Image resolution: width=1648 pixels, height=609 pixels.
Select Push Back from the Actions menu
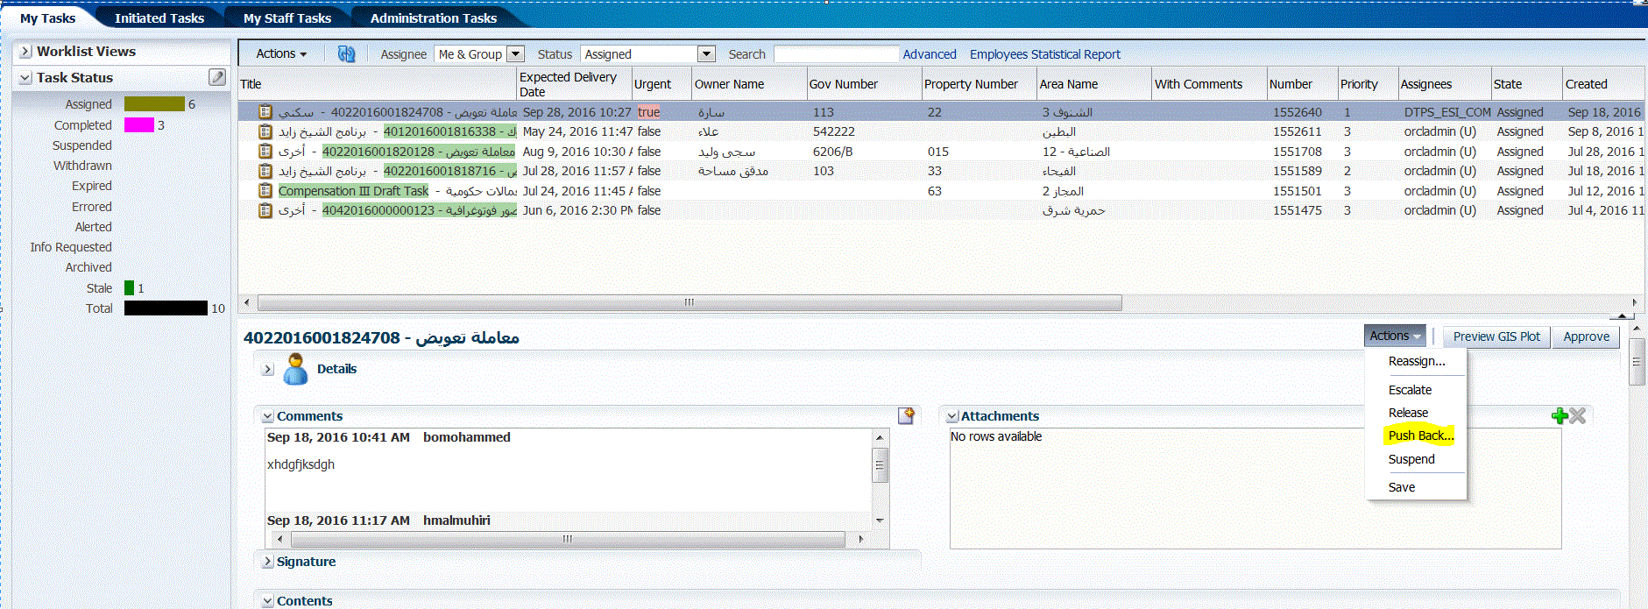tap(1420, 436)
